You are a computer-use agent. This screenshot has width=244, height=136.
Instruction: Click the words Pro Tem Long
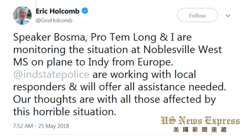123,38
